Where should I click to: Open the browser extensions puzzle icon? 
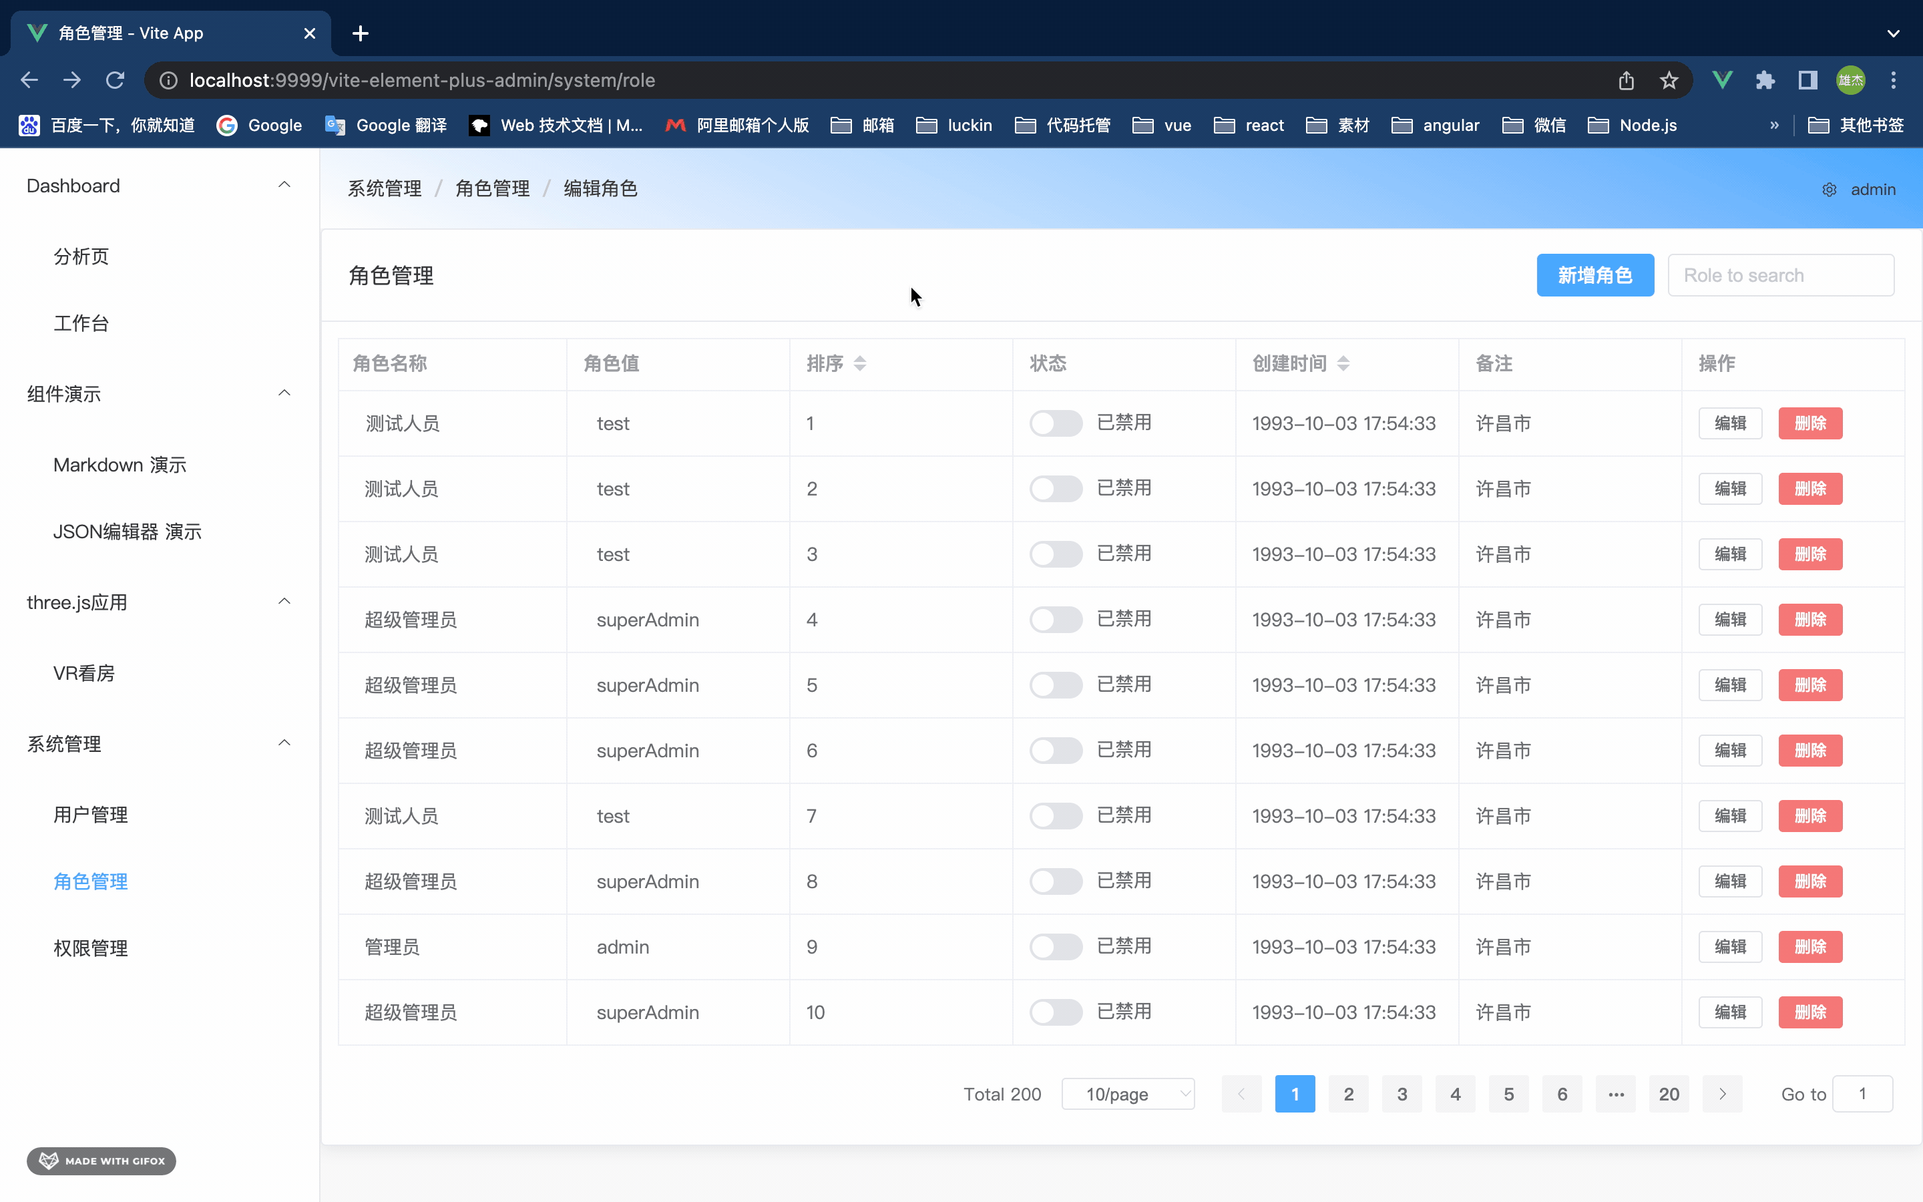(1765, 80)
